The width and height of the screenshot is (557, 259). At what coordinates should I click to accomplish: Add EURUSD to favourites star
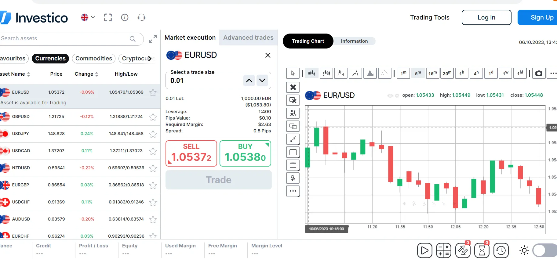[153, 92]
